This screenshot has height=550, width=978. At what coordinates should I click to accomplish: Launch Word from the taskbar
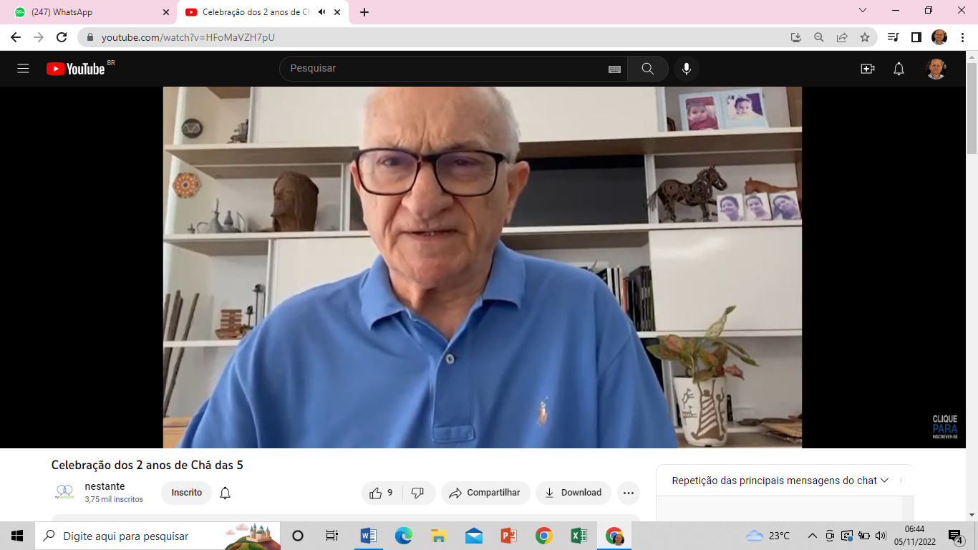[x=368, y=536]
